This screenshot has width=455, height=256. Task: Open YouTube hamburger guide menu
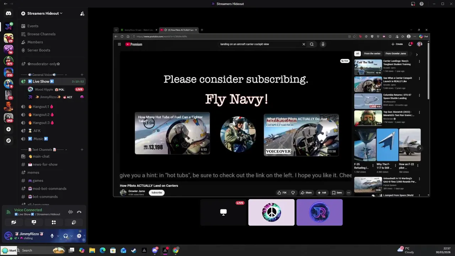pos(119,44)
